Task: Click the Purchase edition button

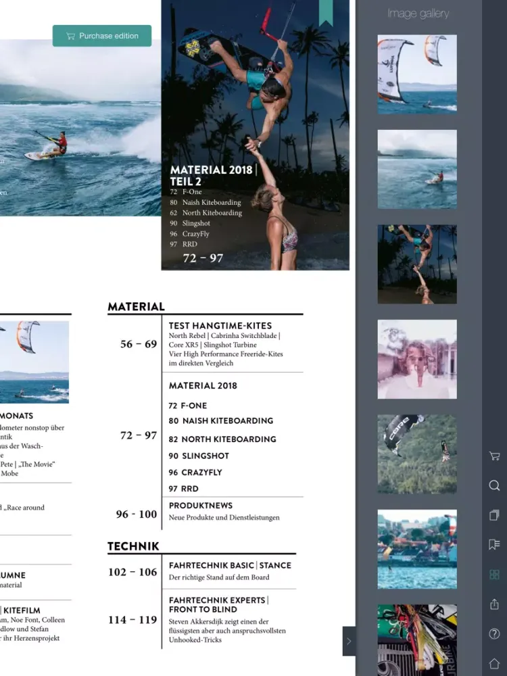Action: coord(102,36)
